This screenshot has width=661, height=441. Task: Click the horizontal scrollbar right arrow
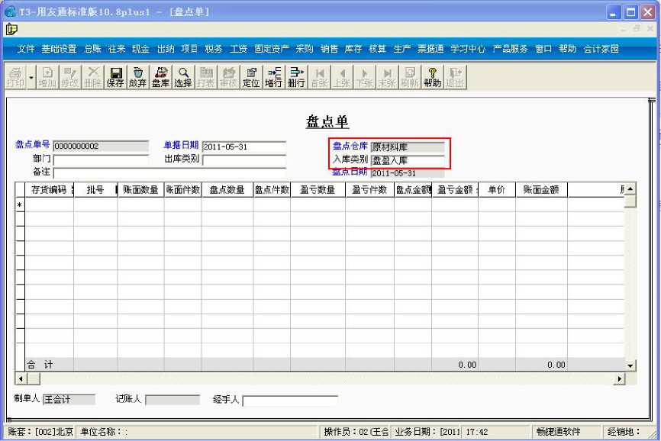619,379
